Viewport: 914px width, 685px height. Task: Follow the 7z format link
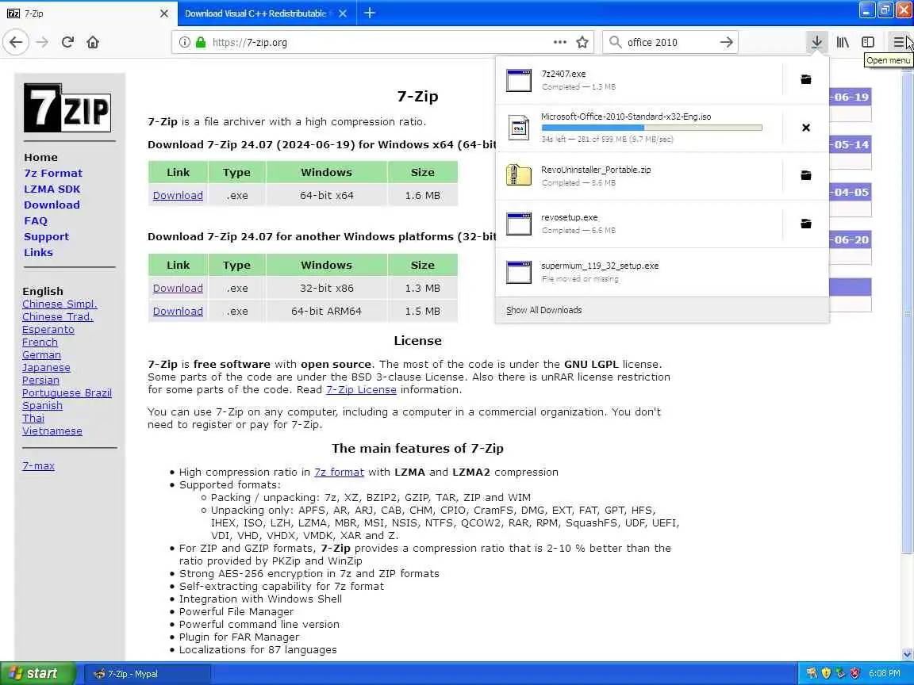click(339, 473)
